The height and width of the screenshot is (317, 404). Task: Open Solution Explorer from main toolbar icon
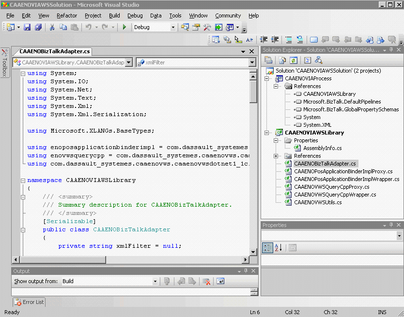coord(185,27)
